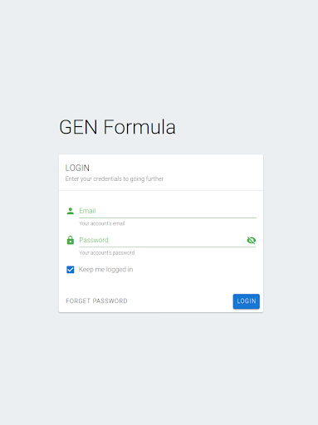Click the 'Keep me logged in' label text
This screenshot has height=425, width=318.
tap(105, 270)
